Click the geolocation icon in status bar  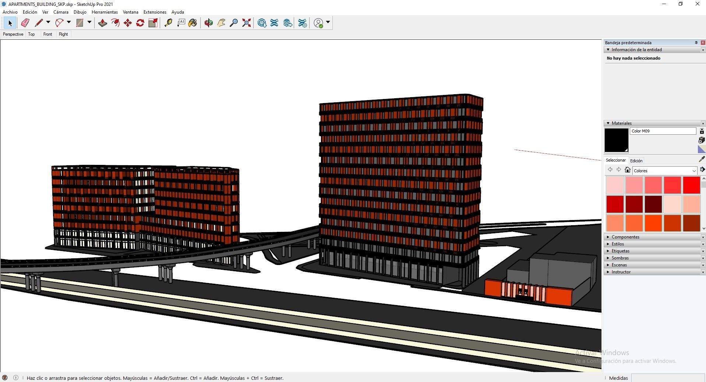(5, 378)
